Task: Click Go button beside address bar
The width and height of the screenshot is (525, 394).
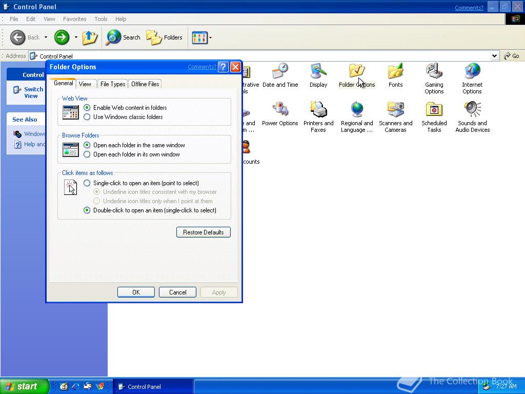Action: click(512, 56)
